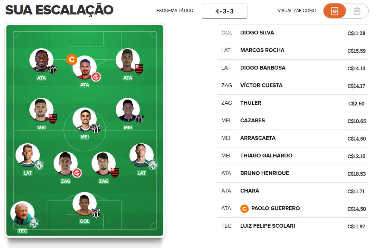377x248 pixels.
Task: Click Palmeiras crest on the right full-back
Action: (153, 165)
